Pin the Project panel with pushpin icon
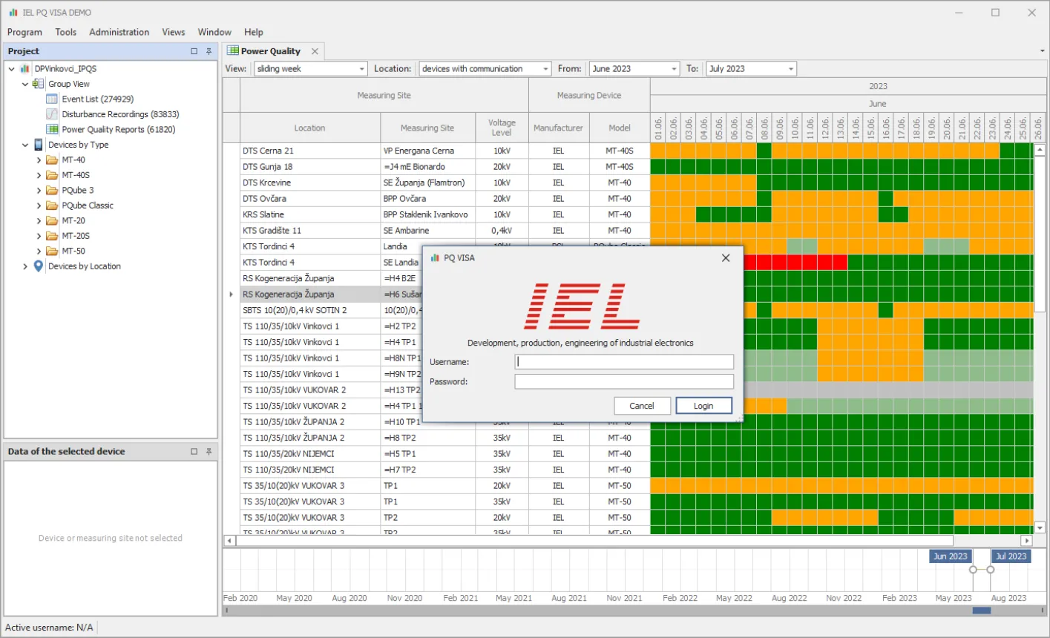The height and width of the screenshot is (638, 1050). click(209, 51)
